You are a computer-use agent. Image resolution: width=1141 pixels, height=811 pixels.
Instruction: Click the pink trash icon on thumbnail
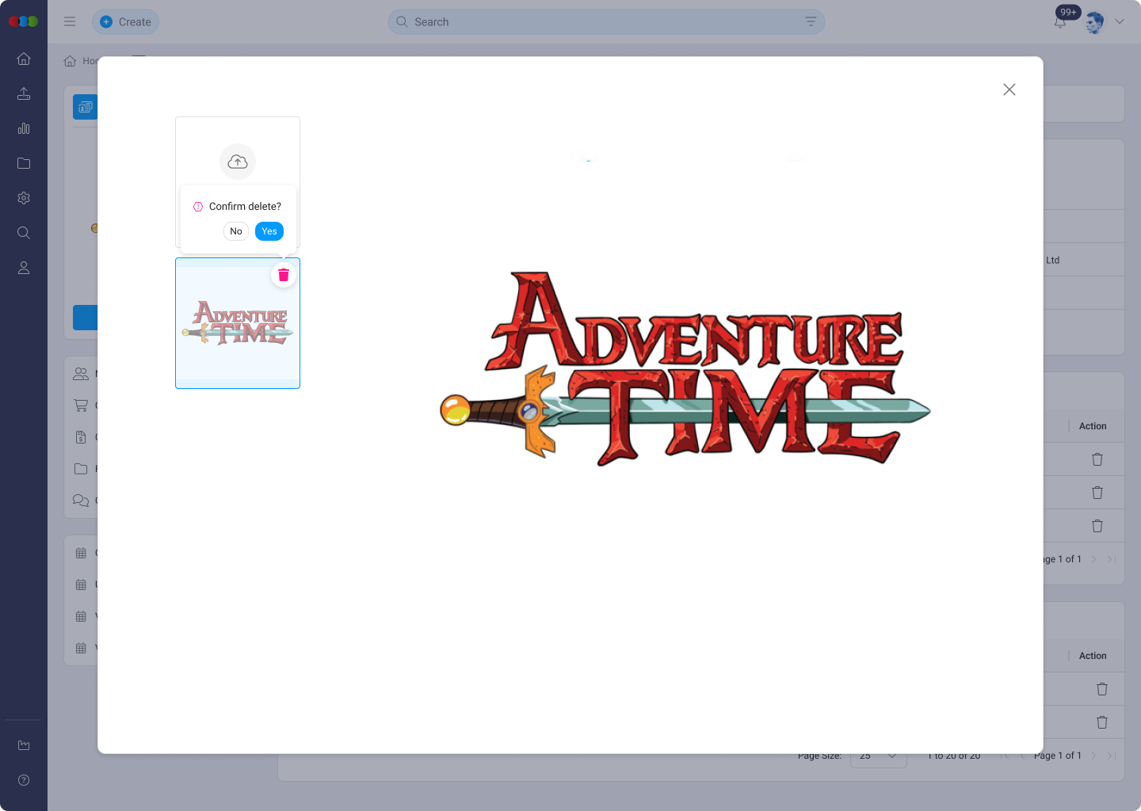coord(284,275)
